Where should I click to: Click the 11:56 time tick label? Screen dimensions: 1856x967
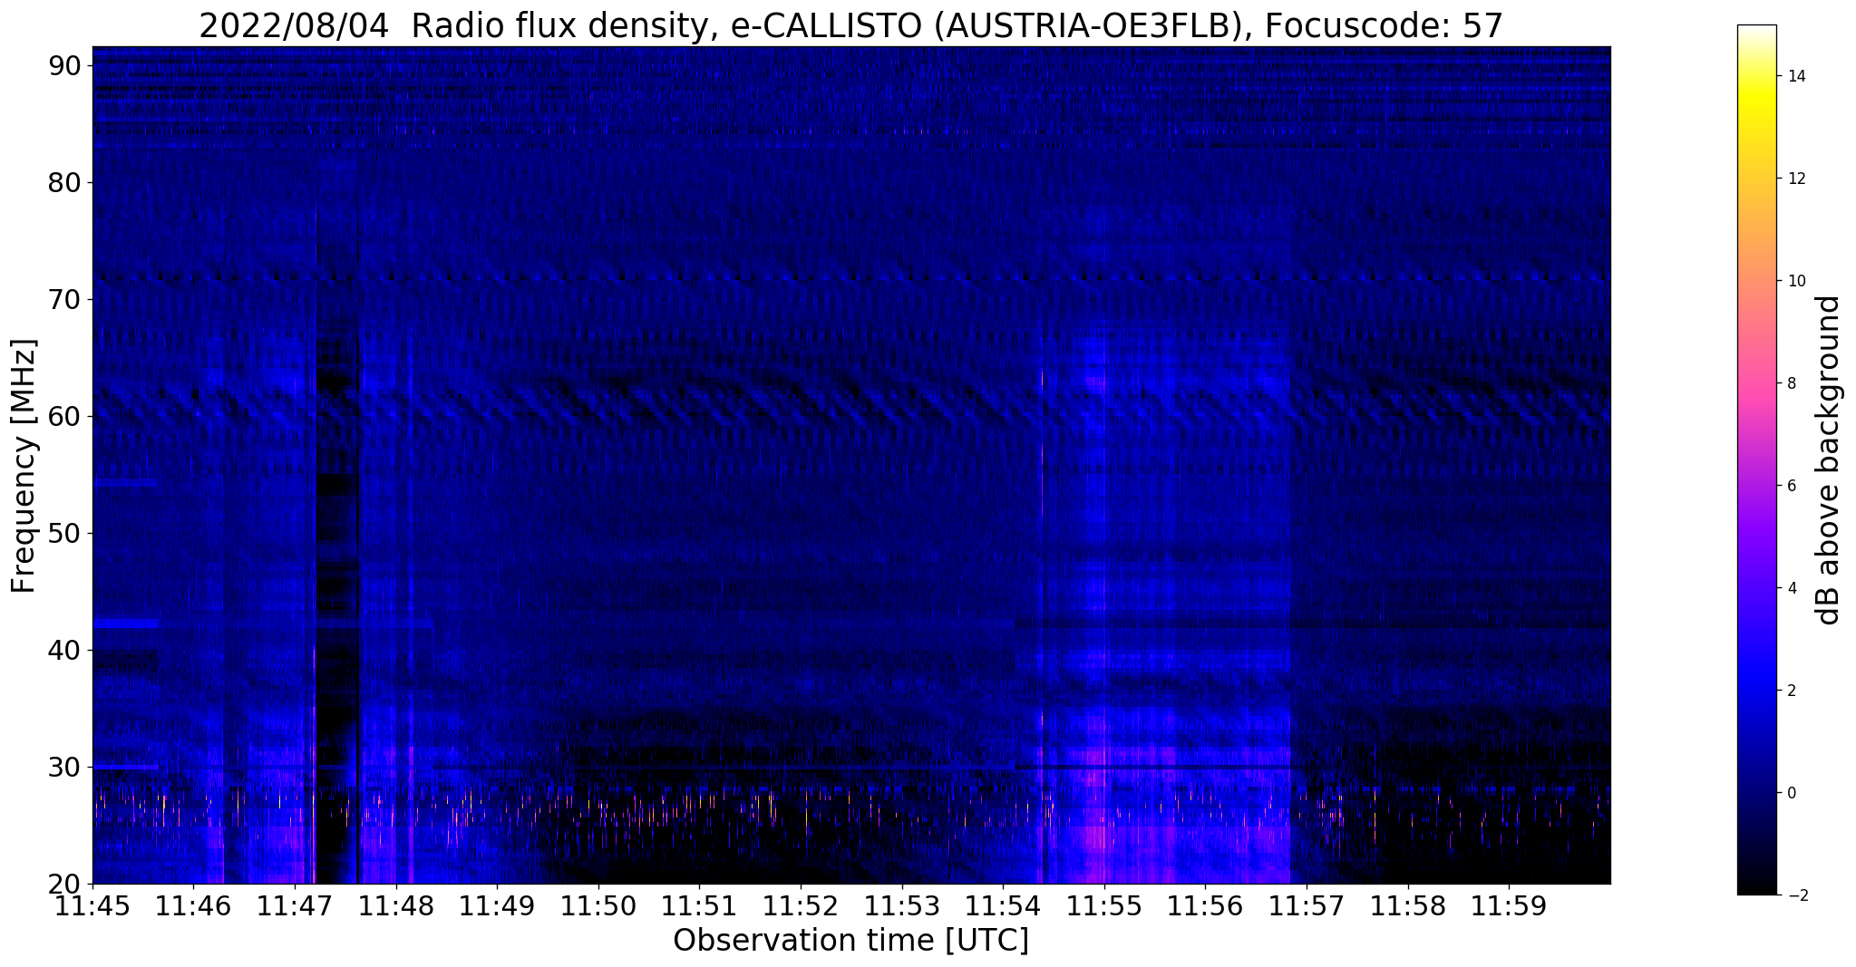(1205, 905)
